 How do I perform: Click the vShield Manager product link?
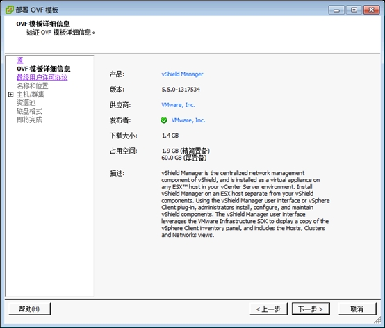[182, 74]
